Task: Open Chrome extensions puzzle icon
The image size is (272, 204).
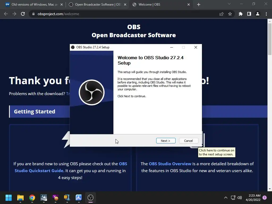Action: tap(241, 14)
